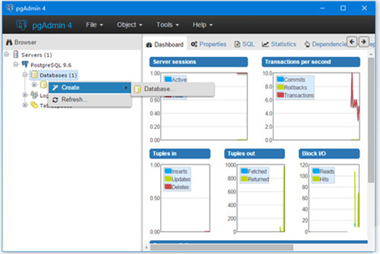
Task: Click the Active legend color swatch
Action: (x=168, y=79)
